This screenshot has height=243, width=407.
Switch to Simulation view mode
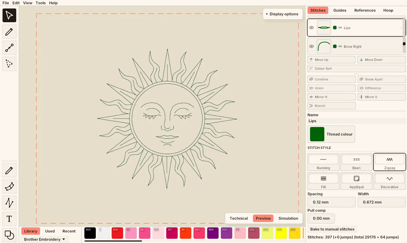pyautogui.click(x=288, y=218)
